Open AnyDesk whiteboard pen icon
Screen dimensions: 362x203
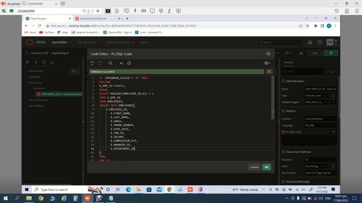(x=170, y=11)
